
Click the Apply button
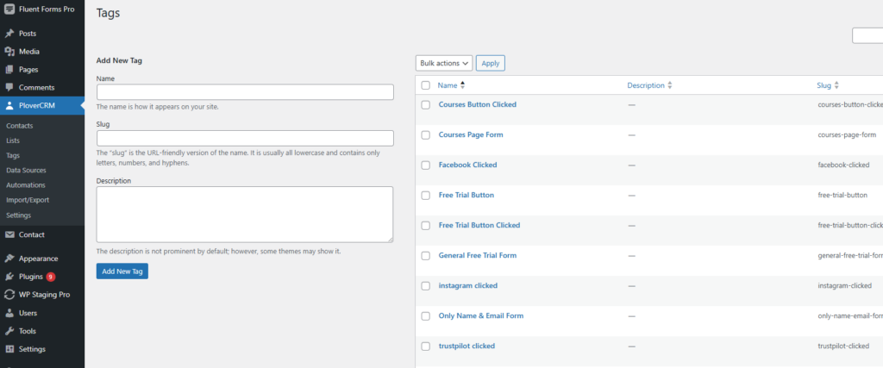click(490, 63)
